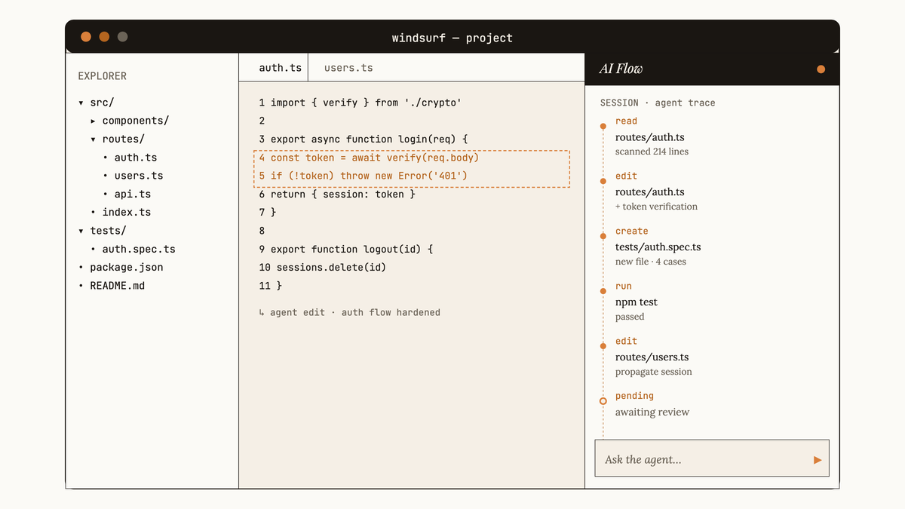
Task: Click 'SESSION · agent trace' label
Action: 658,103
